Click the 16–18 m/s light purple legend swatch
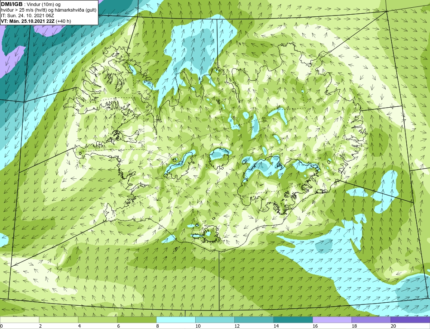Image resolution: width=430 pixels, height=329 pixels. tap(332, 320)
